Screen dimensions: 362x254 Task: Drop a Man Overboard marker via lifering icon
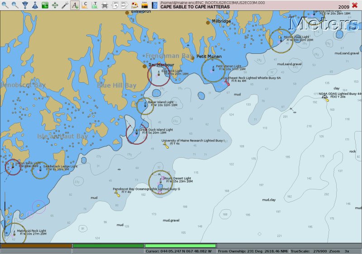coord(135,5)
